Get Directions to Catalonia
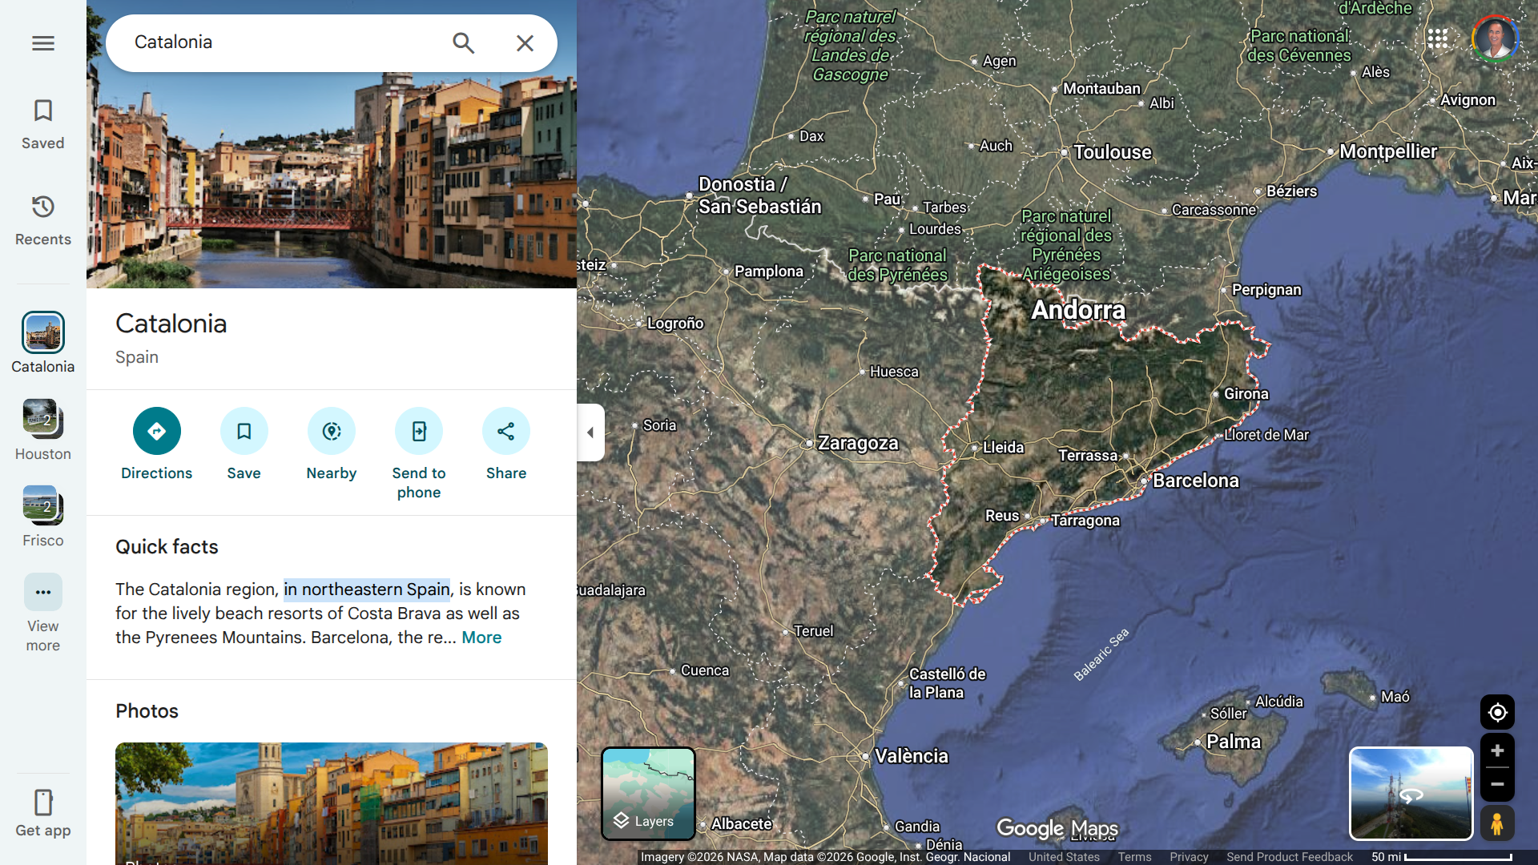 (x=156, y=432)
